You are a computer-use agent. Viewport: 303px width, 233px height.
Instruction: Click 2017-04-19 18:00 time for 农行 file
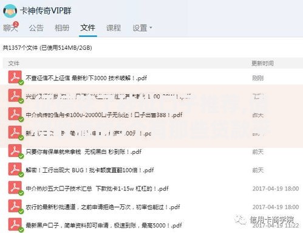point(276,207)
